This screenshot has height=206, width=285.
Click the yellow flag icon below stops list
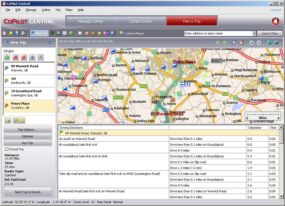tap(16, 120)
